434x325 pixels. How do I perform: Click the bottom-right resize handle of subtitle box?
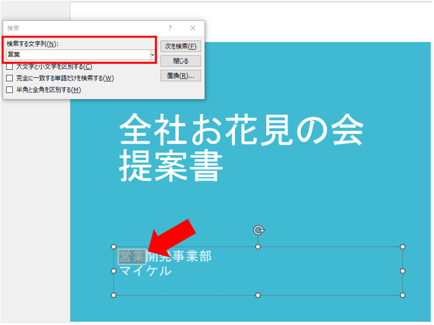tap(403, 295)
